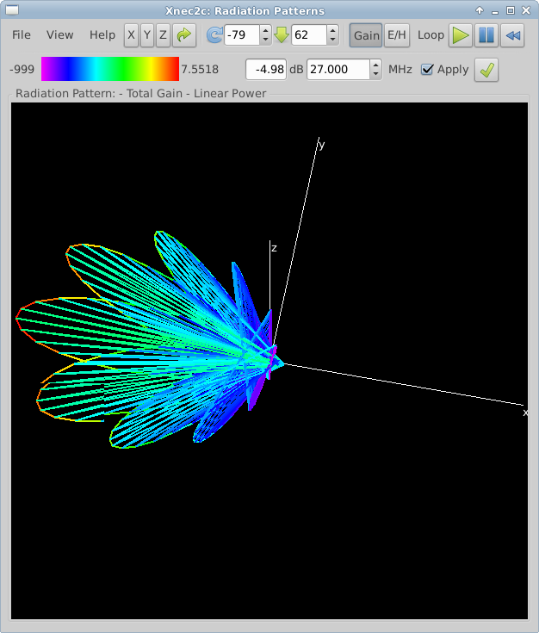Maximize the Radiation Patterns window

[511, 10]
